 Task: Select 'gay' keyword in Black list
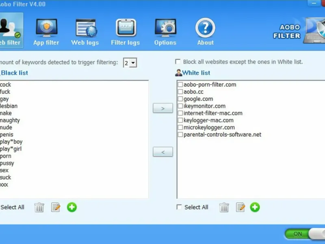point(4,99)
